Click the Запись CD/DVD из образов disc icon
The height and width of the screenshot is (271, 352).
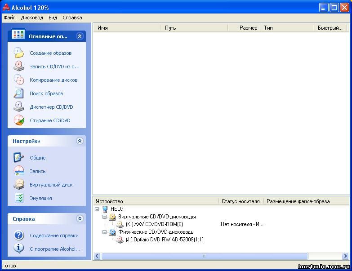(19, 67)
